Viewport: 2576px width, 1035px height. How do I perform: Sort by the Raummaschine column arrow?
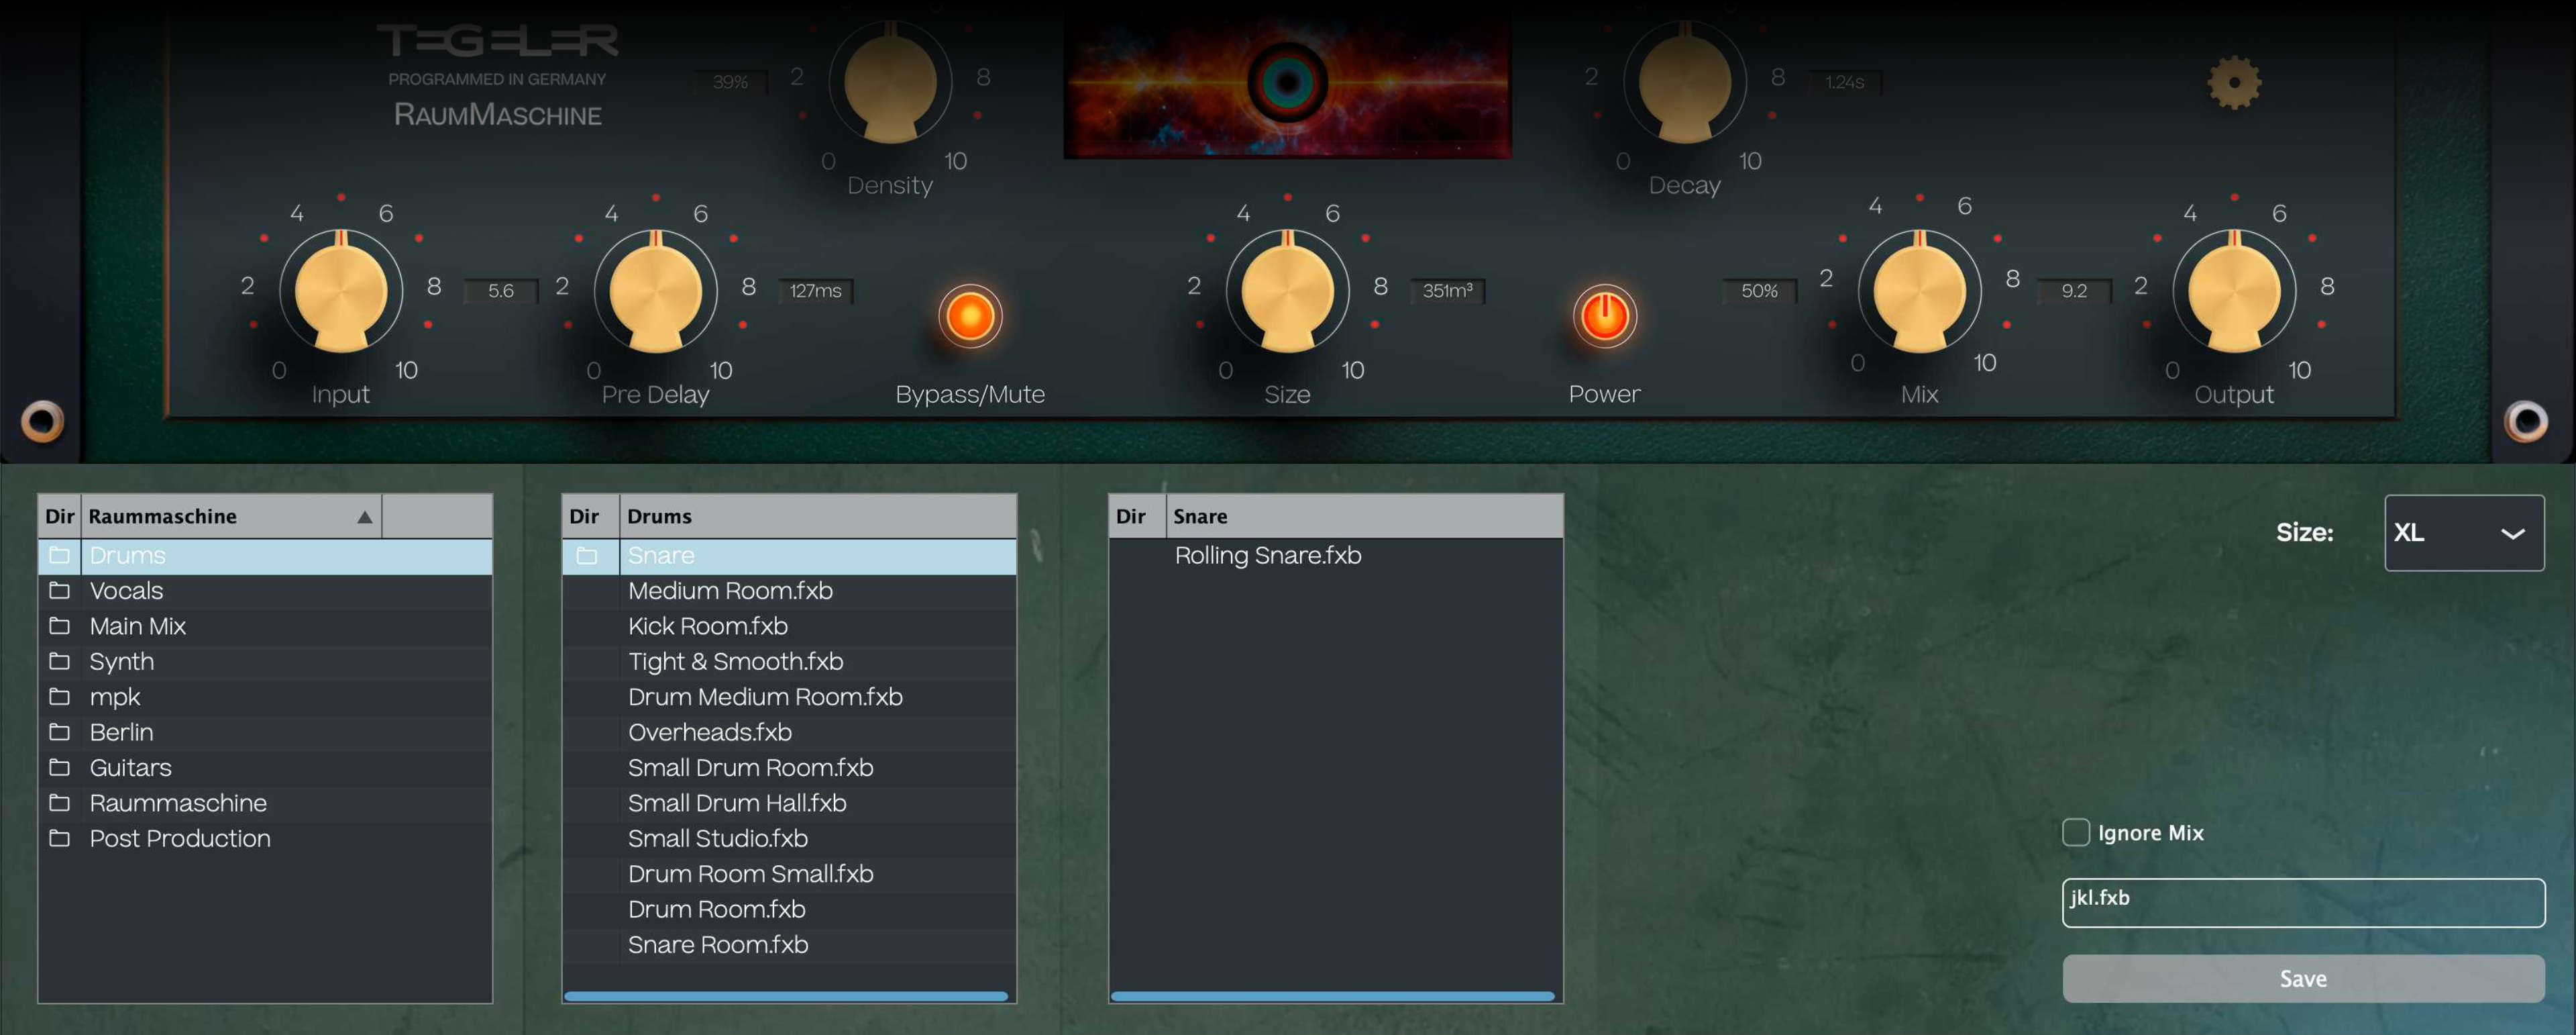364,517
